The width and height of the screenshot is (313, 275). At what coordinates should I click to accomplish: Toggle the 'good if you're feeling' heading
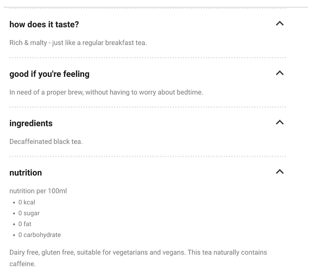(49, 74)
